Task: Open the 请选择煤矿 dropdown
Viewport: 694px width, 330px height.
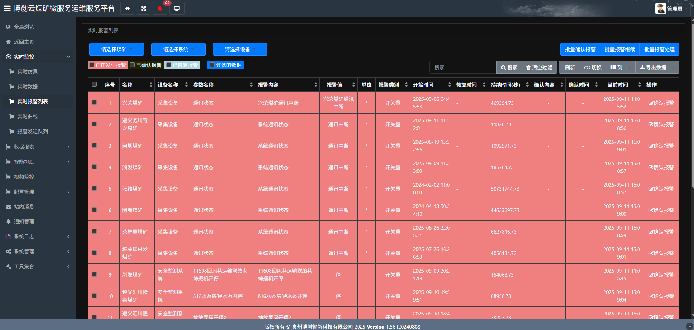Action: [x=116, y=49]
